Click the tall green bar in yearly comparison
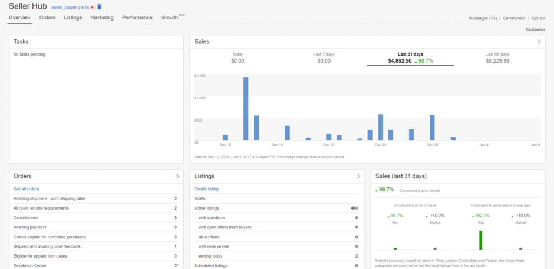554x269 pixels. 480,240
